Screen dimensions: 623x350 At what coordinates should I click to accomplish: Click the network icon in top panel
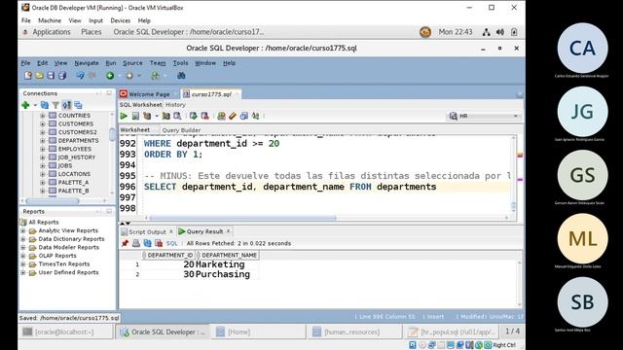coord(487,32)
